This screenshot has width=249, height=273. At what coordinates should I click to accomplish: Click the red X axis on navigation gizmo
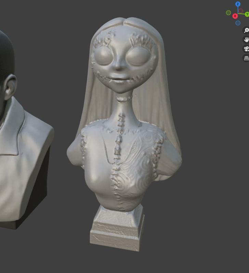pyautogui.click(x=235, y=16)
